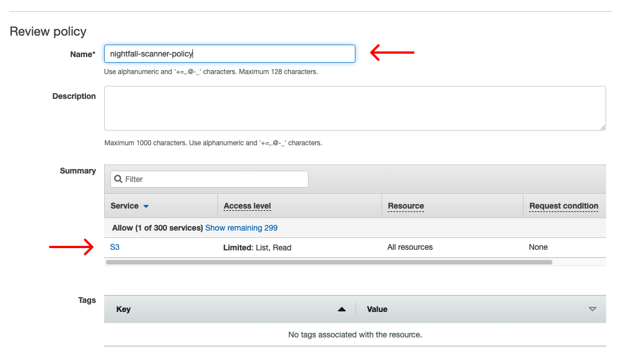Select the 'Limited: List, Read' access cell
The width and height of the screenshot is (622, 360).
257,248
